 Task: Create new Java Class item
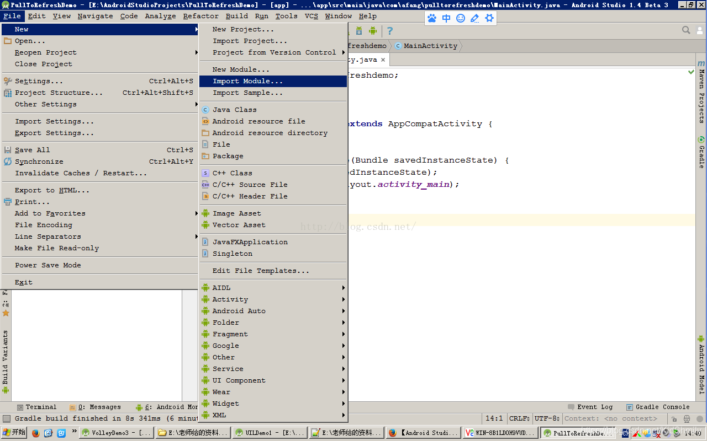[x=273, y=110]
